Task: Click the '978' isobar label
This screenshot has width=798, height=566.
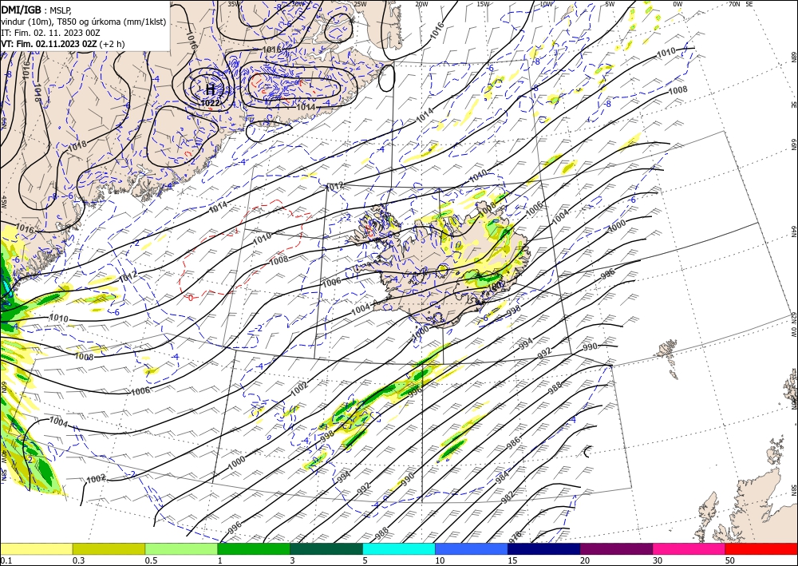Action: 516,537
